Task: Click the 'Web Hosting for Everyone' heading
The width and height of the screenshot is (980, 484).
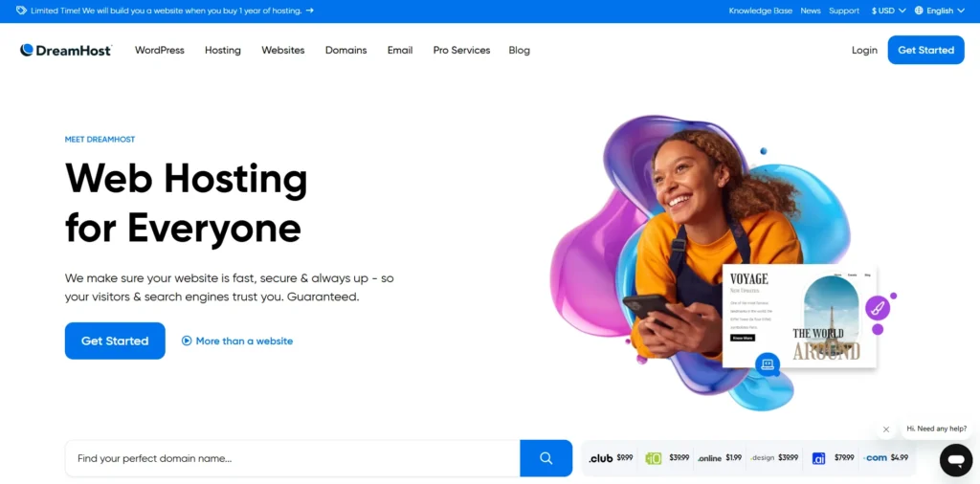Action: (x=187, y=203)
